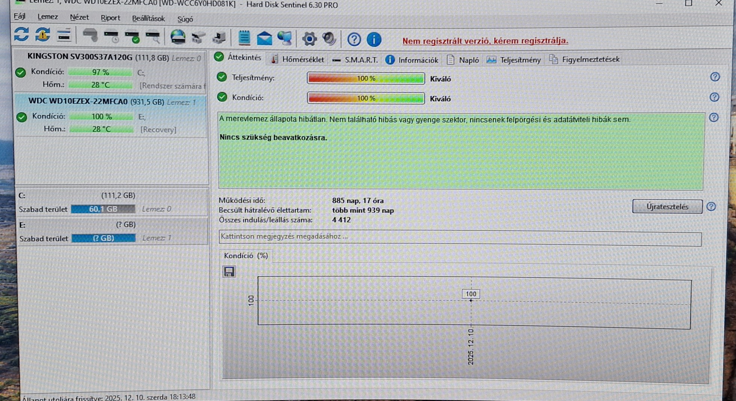736x401 pixels.
Task: Switch to the Teljesítmény tab
Action: 514,60
